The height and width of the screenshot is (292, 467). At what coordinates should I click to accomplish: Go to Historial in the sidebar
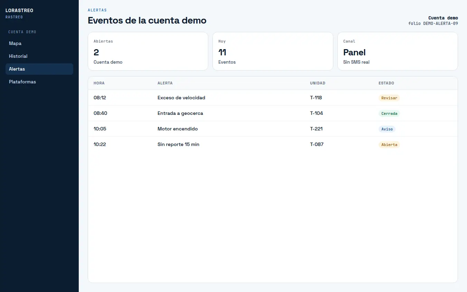click(x=39, y=56)
